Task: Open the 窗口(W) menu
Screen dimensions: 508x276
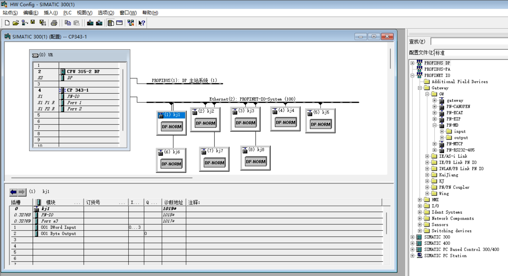Action: point(128,13)
